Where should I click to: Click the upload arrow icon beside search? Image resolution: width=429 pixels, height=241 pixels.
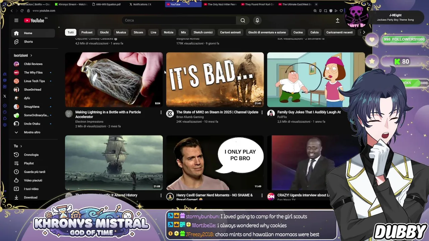click(x=338, y=20)
